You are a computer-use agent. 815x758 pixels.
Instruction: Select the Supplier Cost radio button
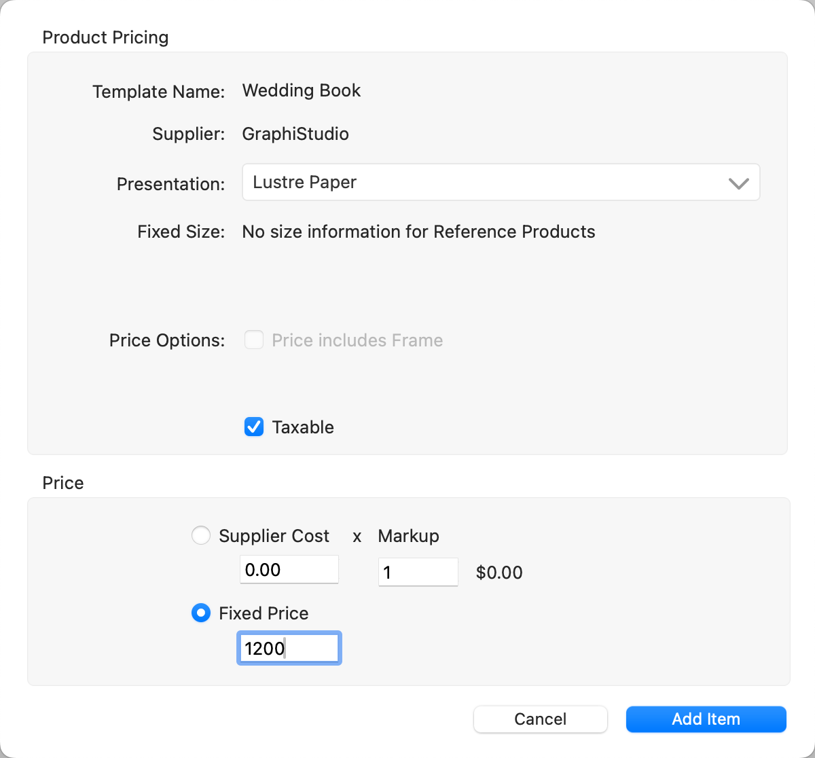pos(201,536)
